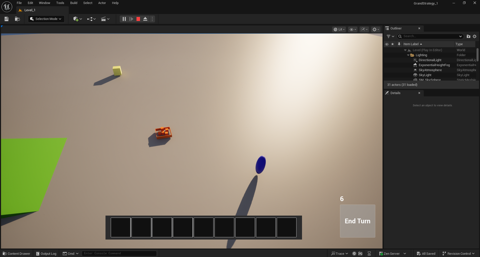This screenshot has width=480, height=257.
Task: Open the Revision Control dropdown
Action: 458,254
